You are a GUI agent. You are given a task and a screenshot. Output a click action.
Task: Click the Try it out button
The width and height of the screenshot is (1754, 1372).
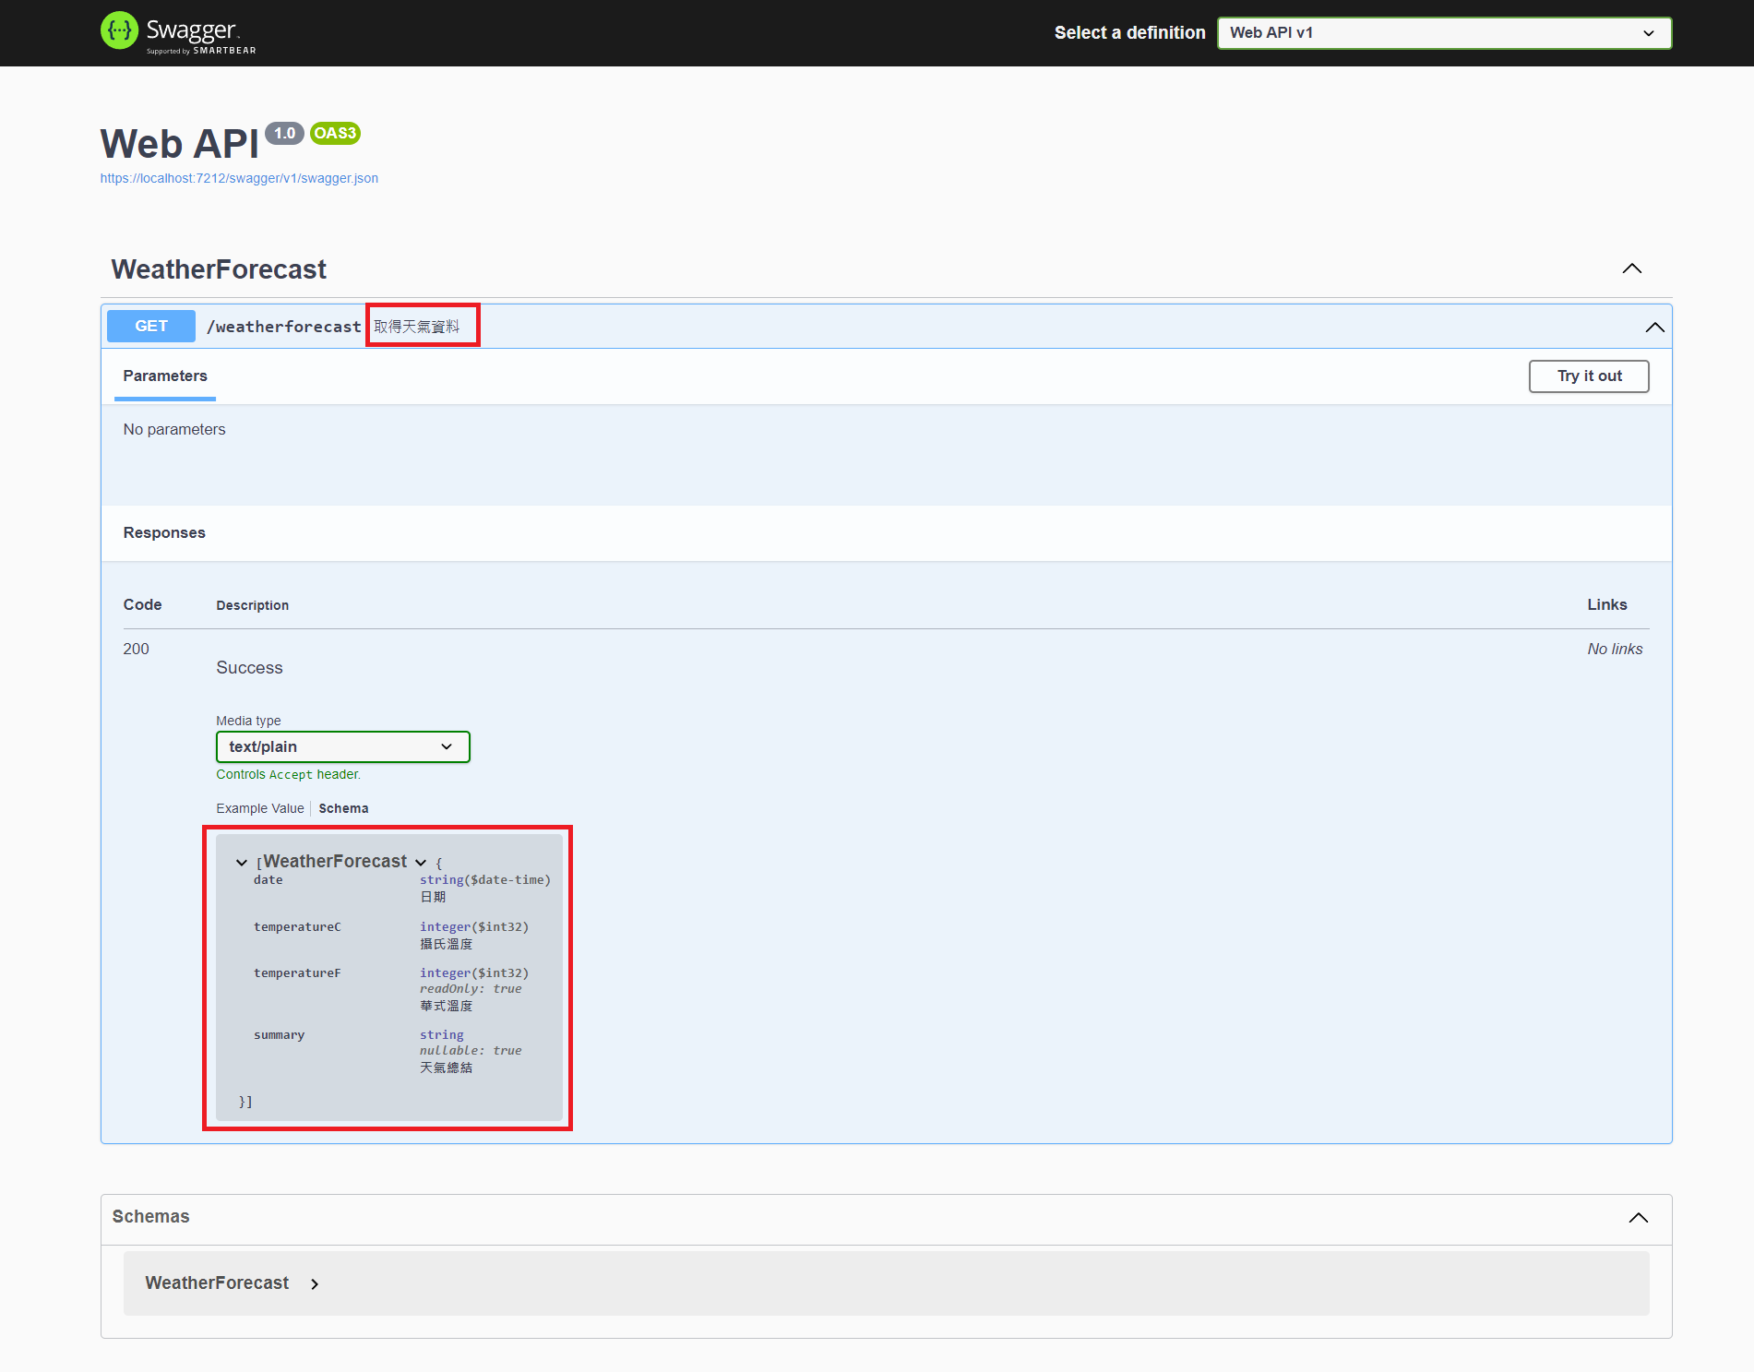(1589, 376)
